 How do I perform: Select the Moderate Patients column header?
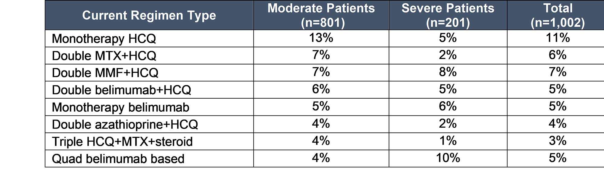(321, 15)
